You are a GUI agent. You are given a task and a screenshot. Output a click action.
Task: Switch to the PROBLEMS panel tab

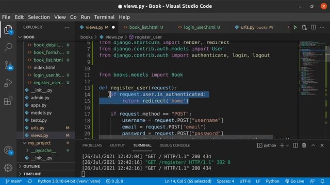[x=92, y=145]
